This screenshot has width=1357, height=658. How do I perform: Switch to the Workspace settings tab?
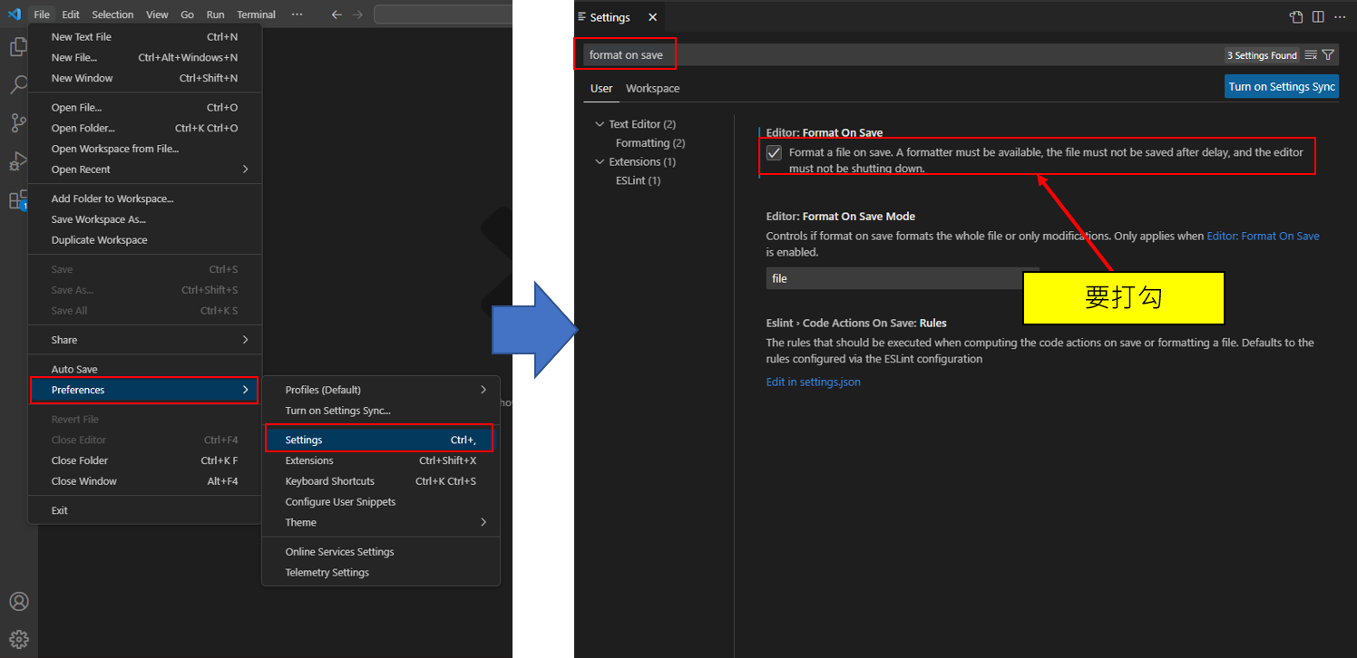point(652,89)
